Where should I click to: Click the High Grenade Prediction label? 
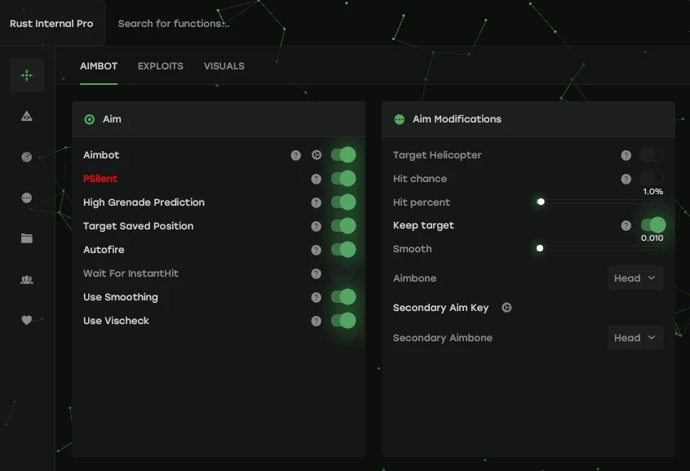tap(144, 202)
